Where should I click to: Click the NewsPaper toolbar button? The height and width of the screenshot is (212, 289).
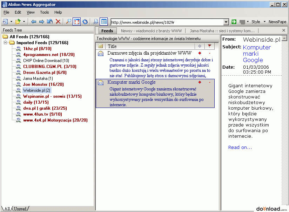[277, 22]
